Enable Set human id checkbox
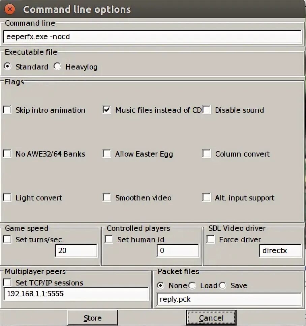Screen dimensions: 306x326 click(x=109, y=239)
